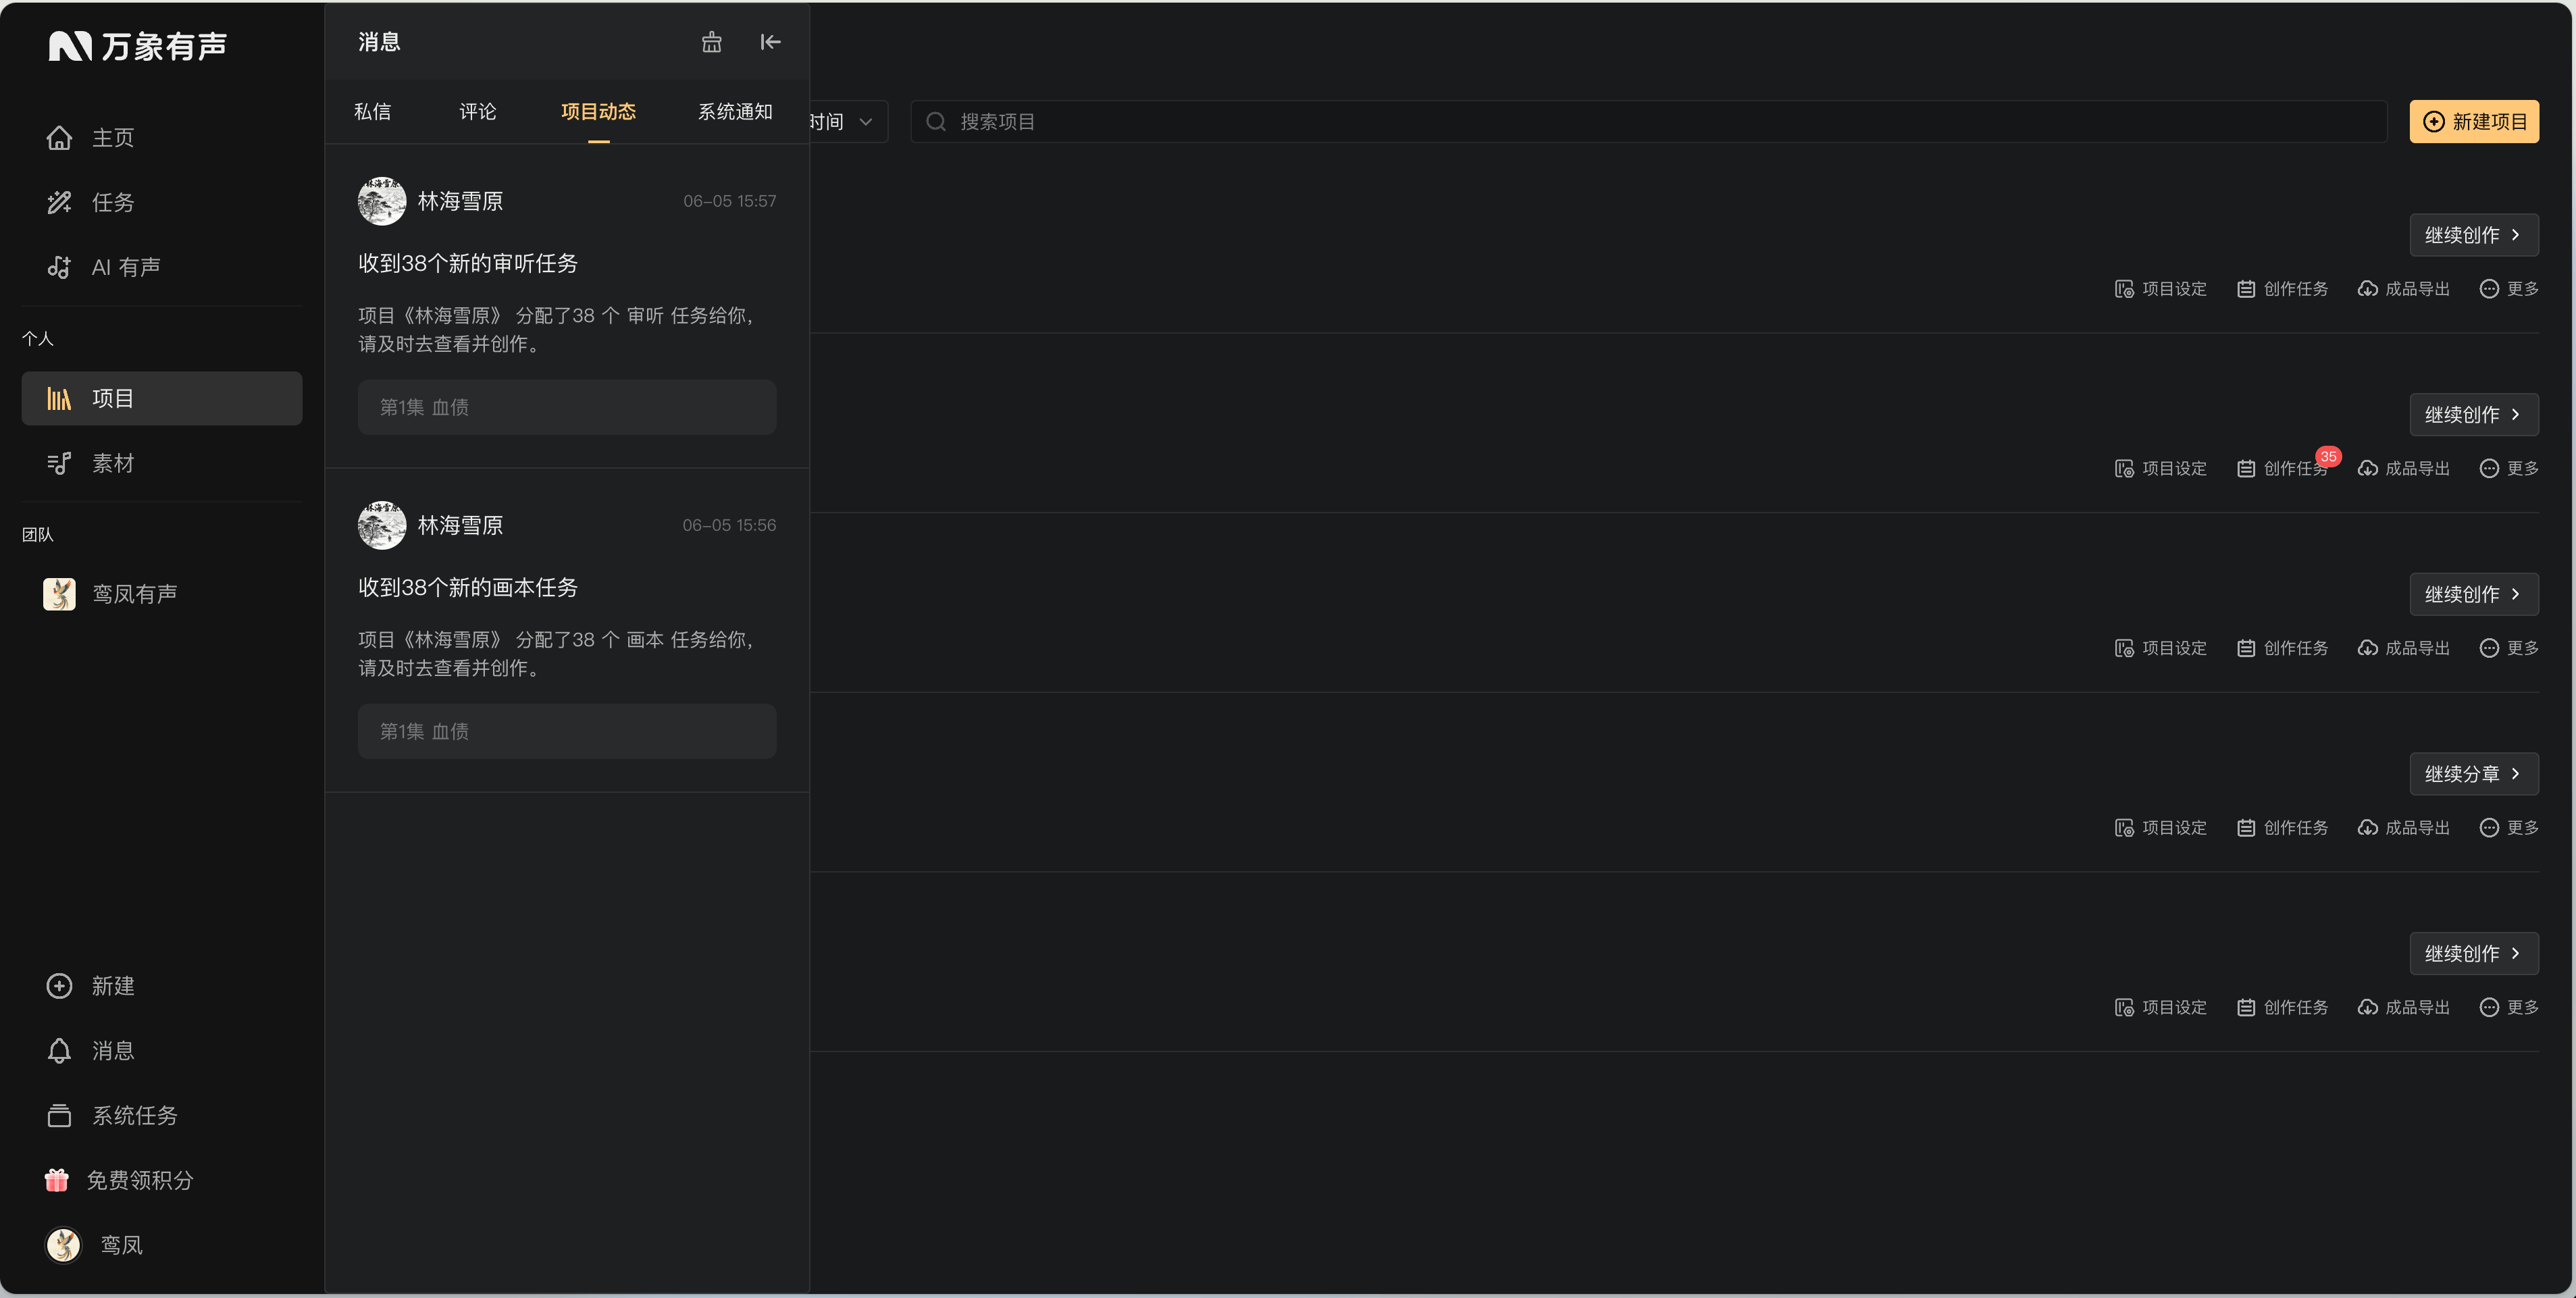Switch to the 系统通知 tab
Image resolution: width=2576 pixels, height=1298 pixels.
coord(735,112)
